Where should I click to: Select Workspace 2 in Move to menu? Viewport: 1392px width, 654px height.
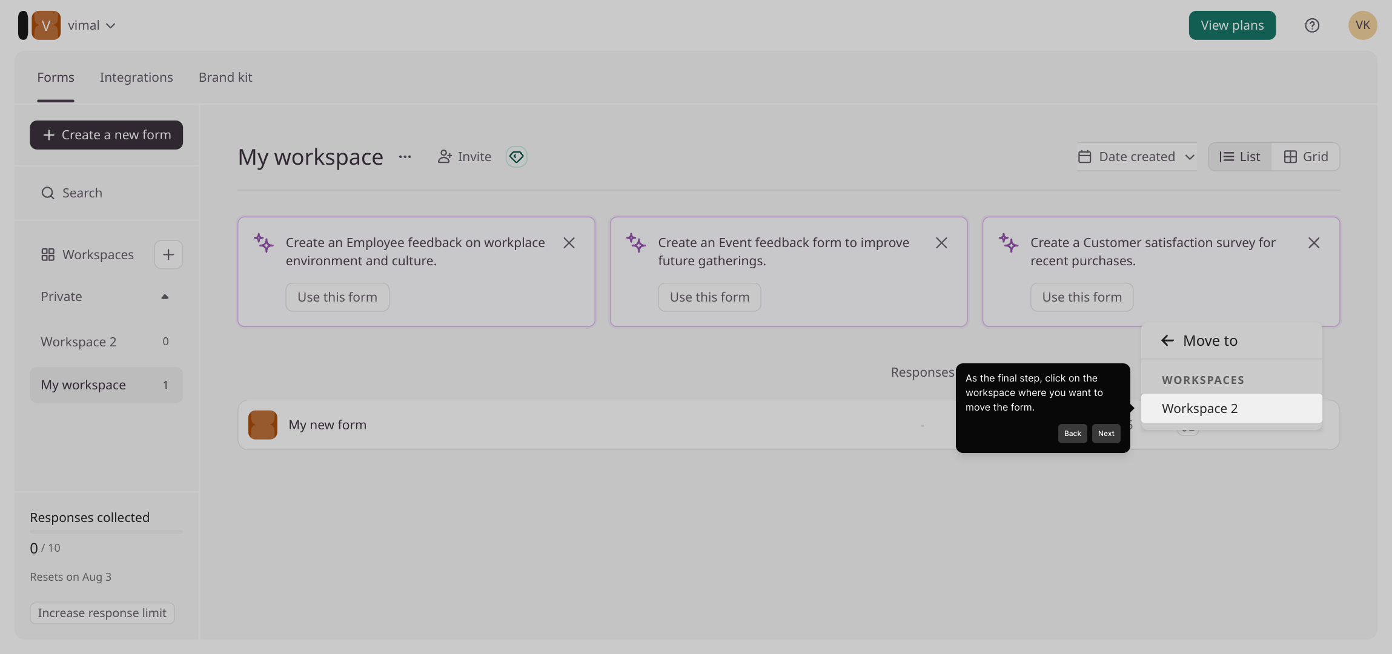click(1231, 409)
